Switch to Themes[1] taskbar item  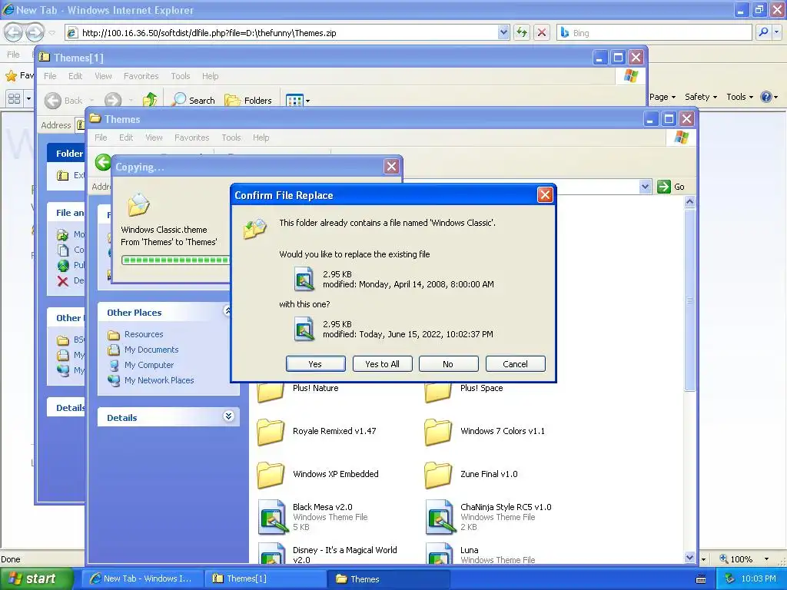click(266, 578)
